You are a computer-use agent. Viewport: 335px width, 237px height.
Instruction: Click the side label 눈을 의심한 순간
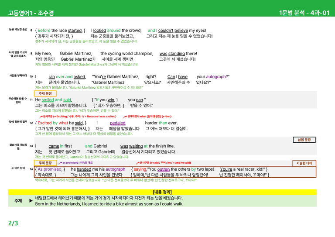coord(18,29)
